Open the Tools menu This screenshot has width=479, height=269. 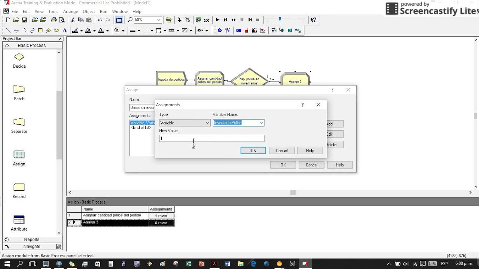point(53,12)
